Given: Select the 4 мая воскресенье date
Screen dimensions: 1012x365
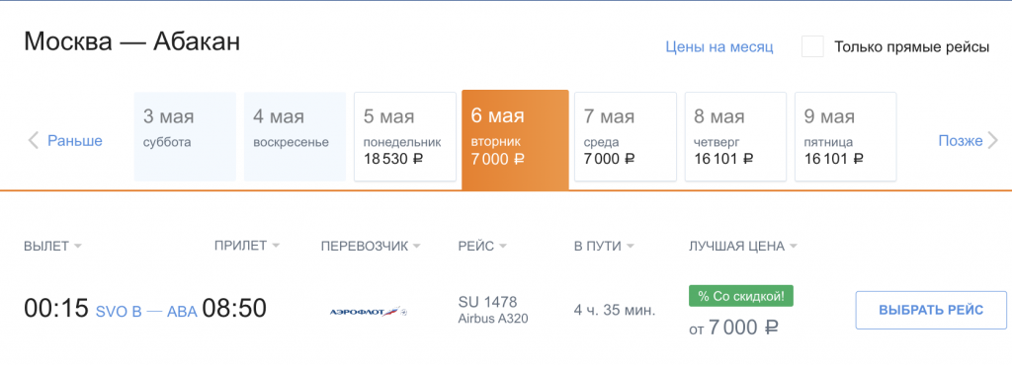Looking at the screenshot, I should tap(295, 136).
